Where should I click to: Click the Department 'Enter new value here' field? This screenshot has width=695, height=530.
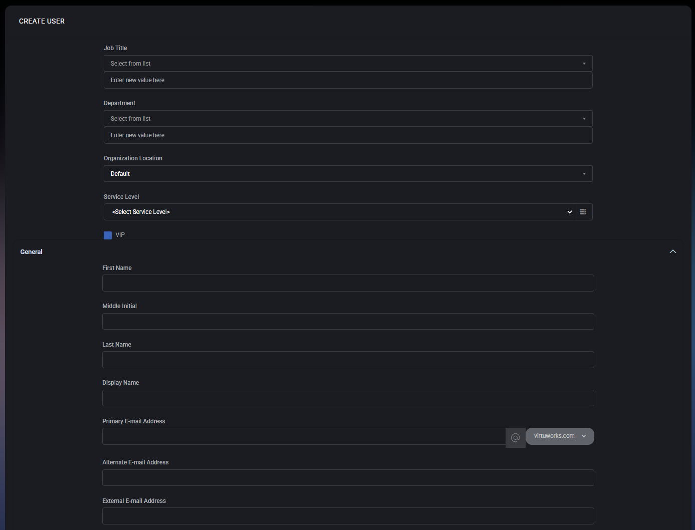pyautogui.click(x=348, y=135)
